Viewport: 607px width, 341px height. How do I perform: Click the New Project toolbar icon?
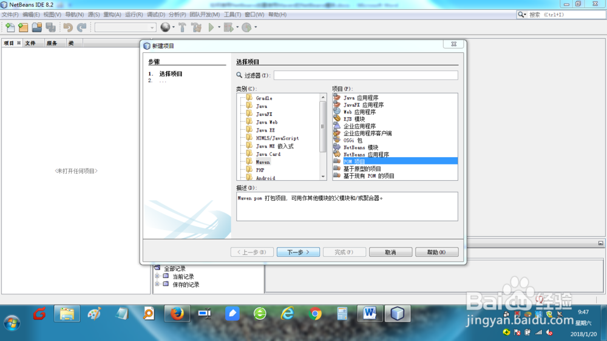(x=23, y=27)
